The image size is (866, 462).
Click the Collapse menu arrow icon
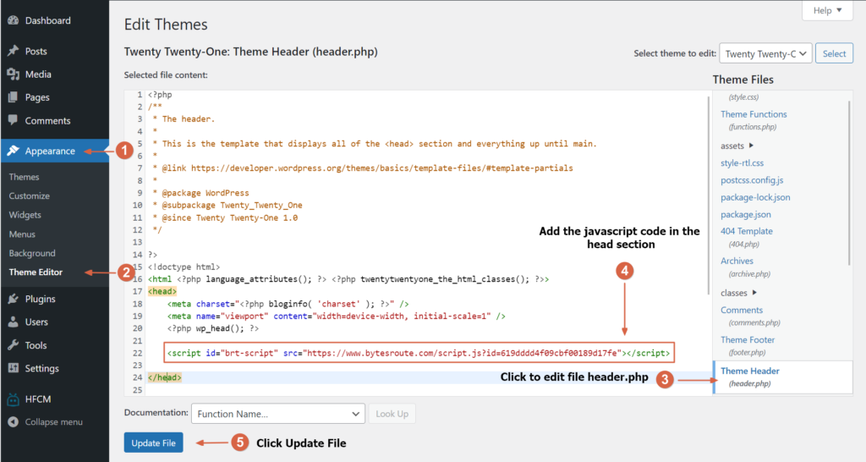pos(14,421)
